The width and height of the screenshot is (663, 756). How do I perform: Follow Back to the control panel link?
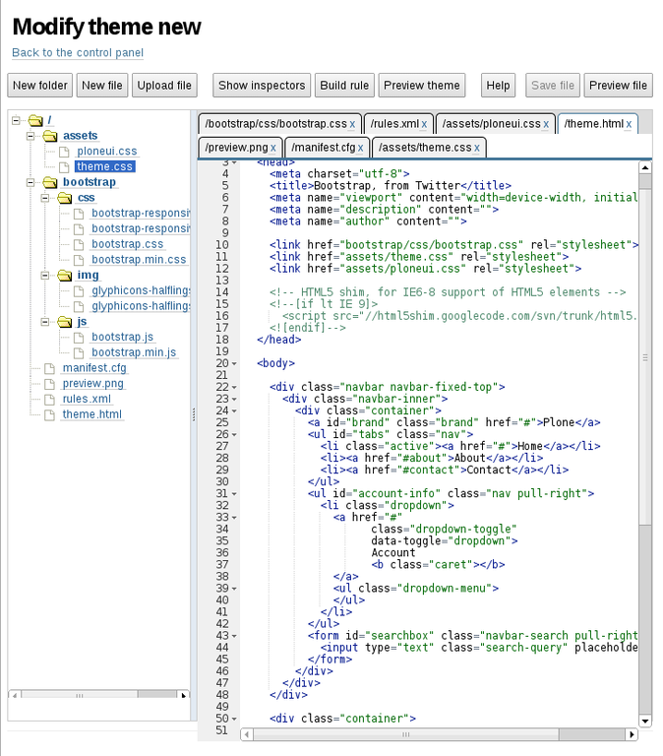[78, 52]
